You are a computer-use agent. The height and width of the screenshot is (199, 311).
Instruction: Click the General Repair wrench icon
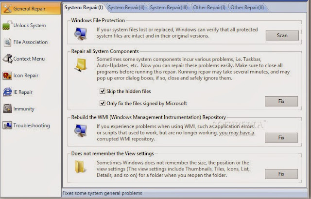[7, 9]
